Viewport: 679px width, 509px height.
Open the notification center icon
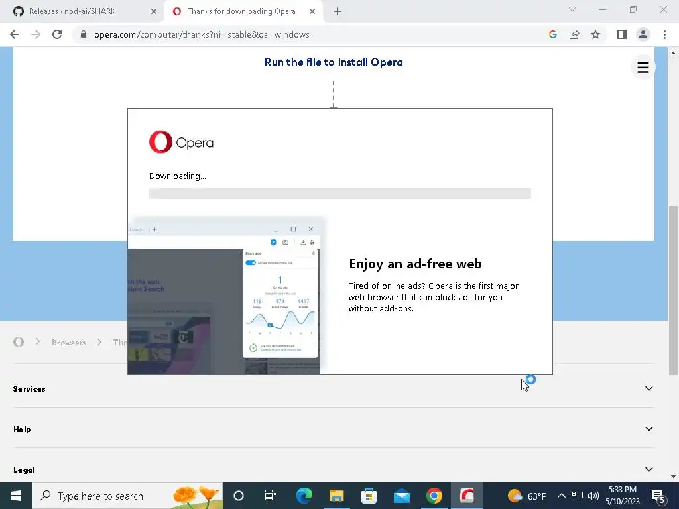click(x=658, y=496)
